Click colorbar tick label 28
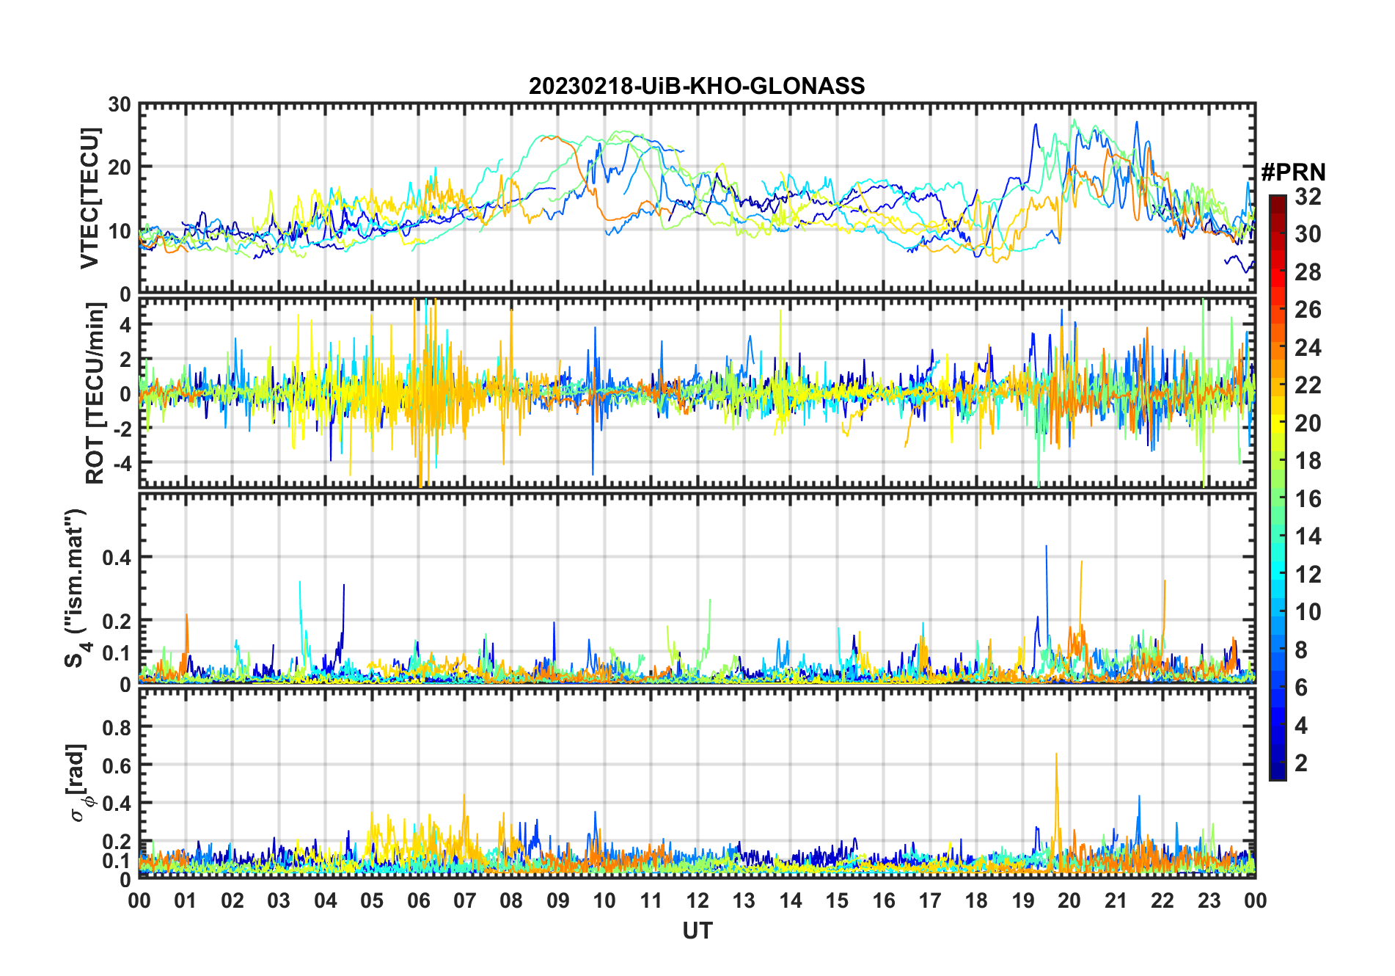1395x976 pixels. click(x=1308, y=272)
